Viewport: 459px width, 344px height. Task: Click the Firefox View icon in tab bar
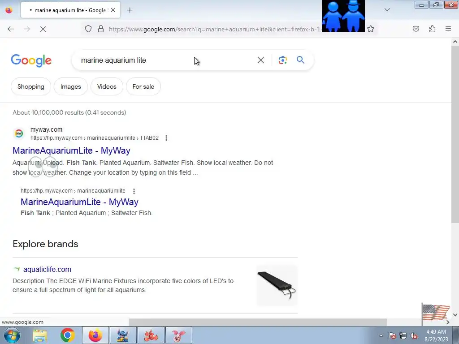[x=9, y=10]
